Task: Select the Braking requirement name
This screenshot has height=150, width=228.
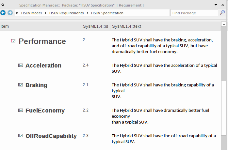Action: [36, 85]
